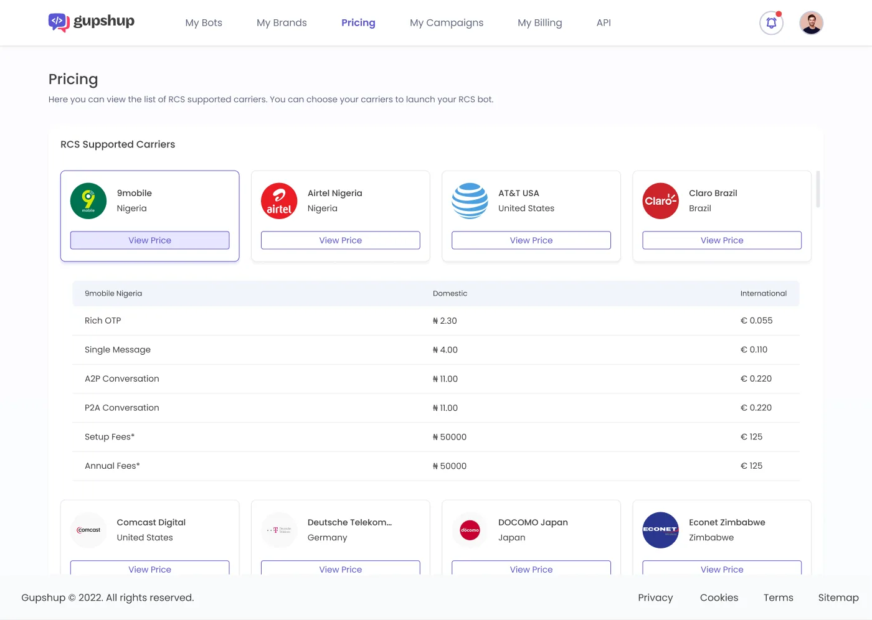
Task: Click the 'Rich OTP' row label
Action: 103,321
